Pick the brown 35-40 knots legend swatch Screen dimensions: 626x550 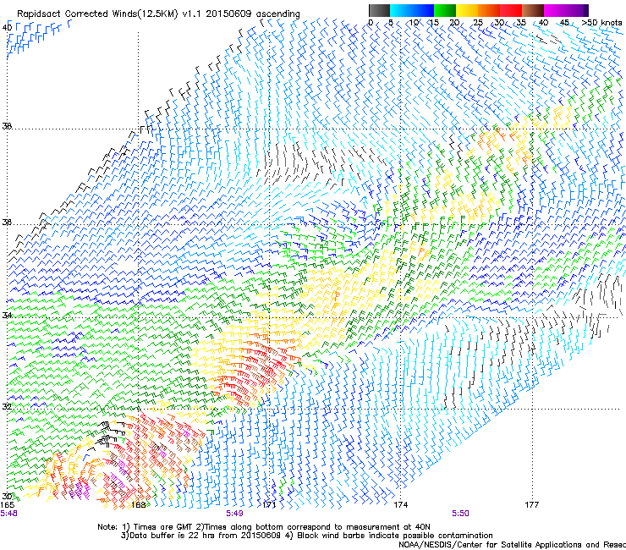coord(533,10)
